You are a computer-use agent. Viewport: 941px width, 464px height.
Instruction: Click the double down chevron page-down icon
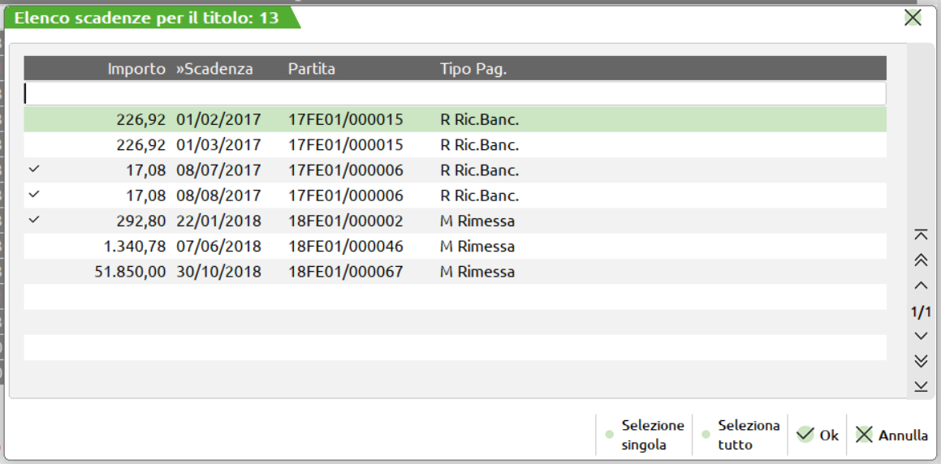[921, 361]
